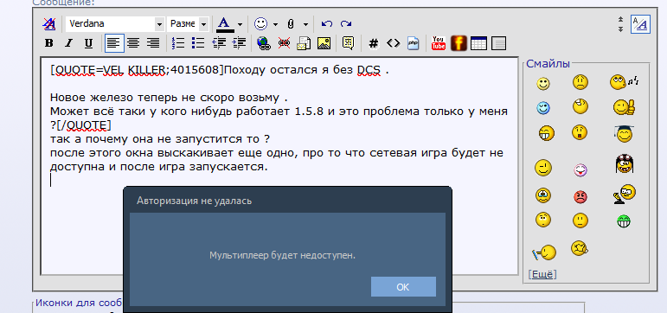Insert the graduation cap smiley

(625, 133)
